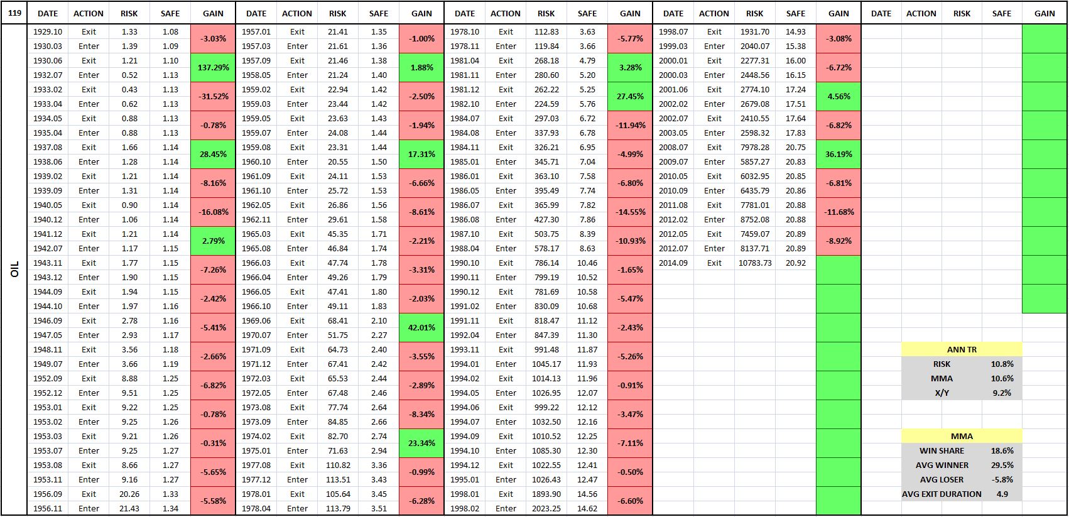This screenshot has height=517, width=1069.
Task: Select the 9.2% X/Y value
Action: coord(1002,393)
